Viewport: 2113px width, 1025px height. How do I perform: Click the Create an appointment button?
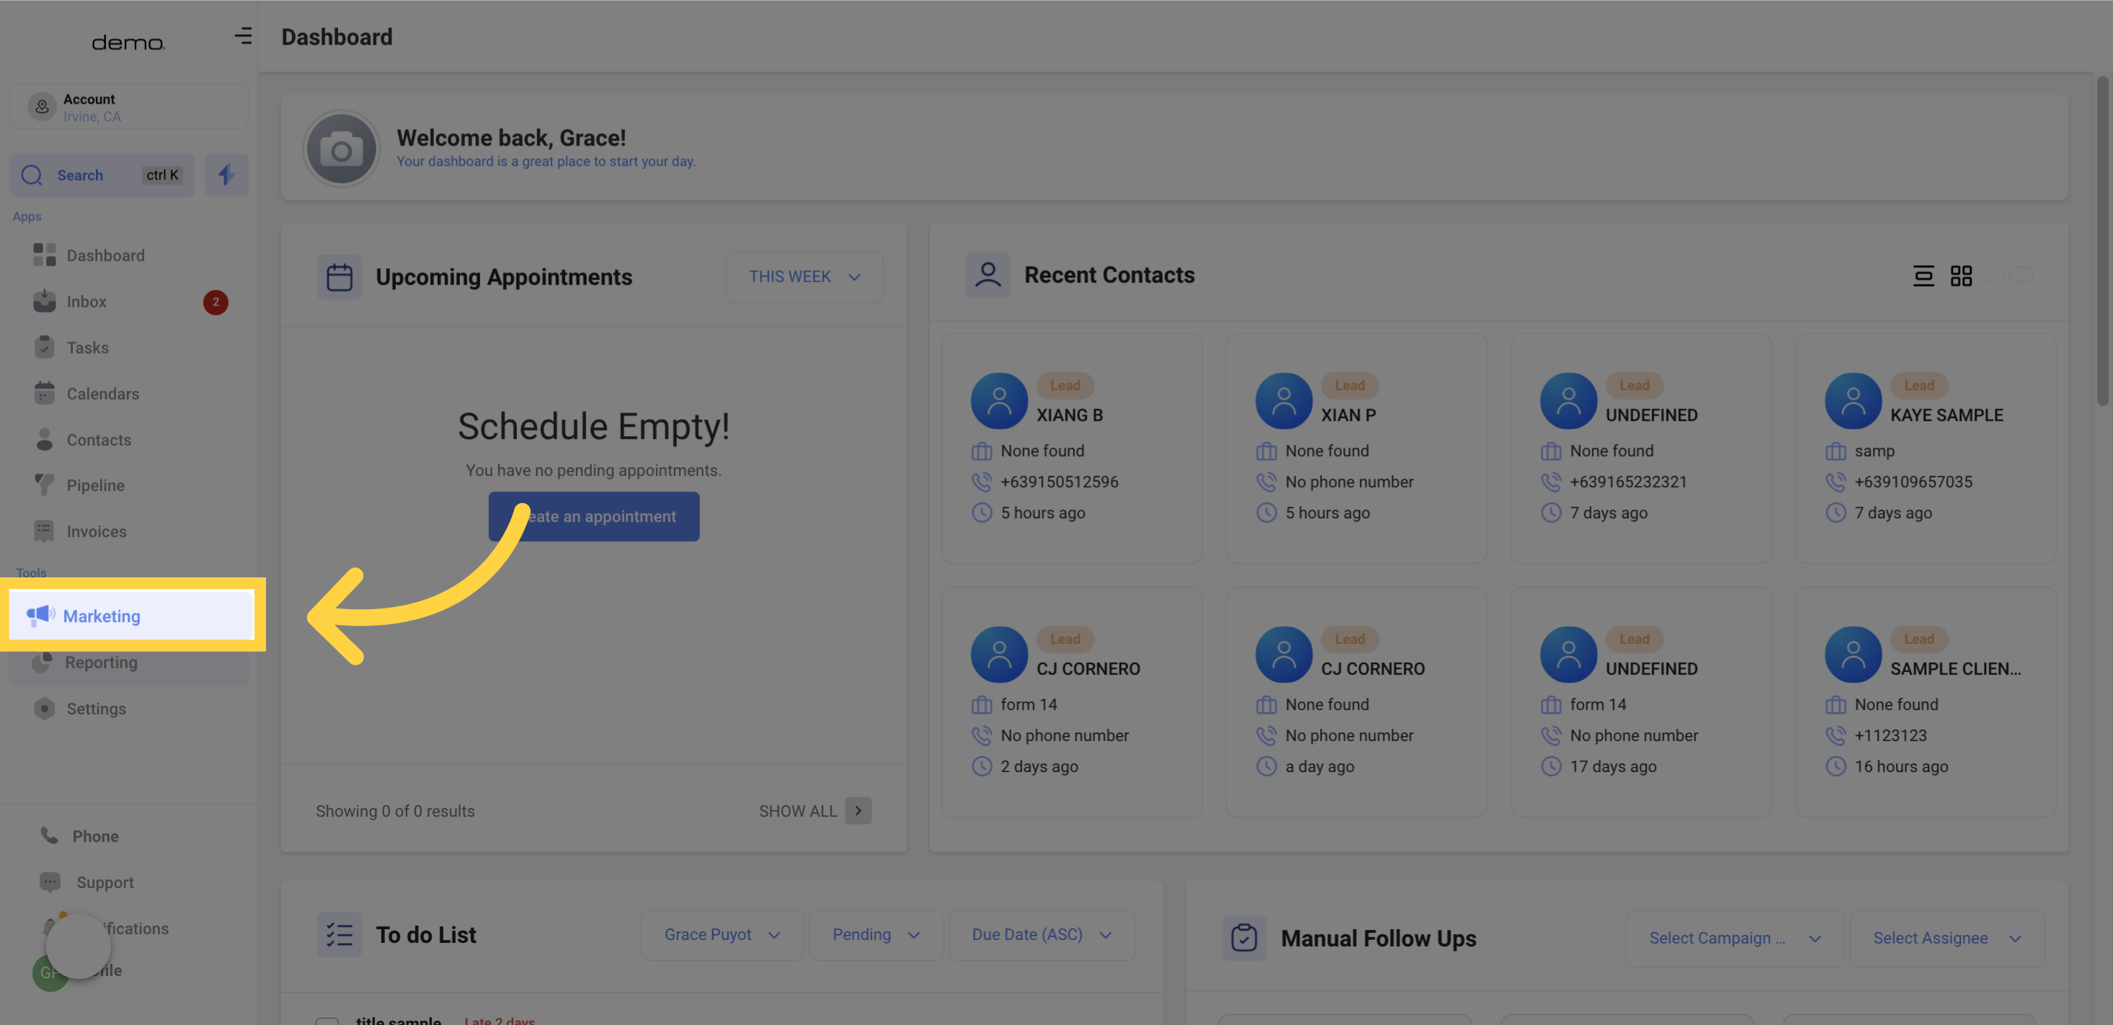pos(594,517)
